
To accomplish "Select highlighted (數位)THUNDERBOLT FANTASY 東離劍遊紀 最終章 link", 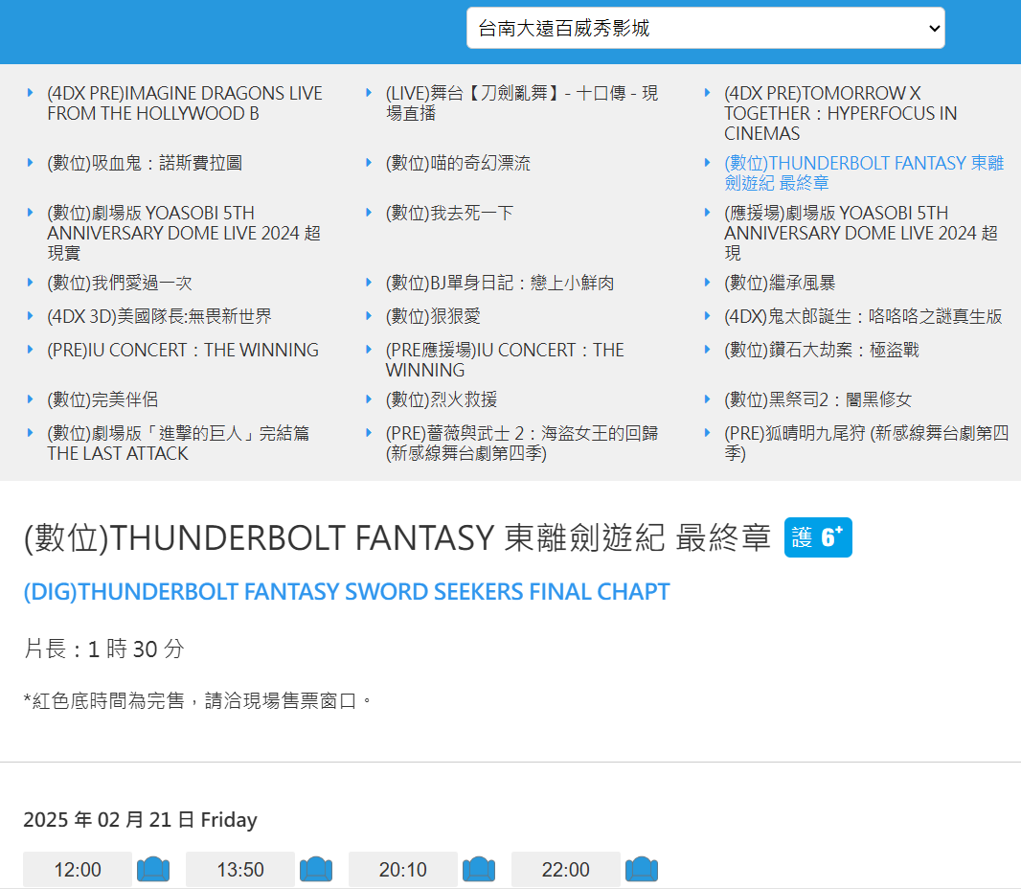I will tap(864, 173).
